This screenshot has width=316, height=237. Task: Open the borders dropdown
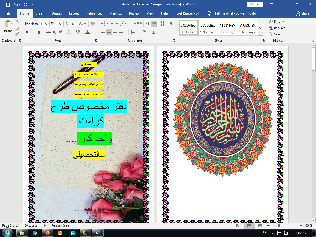tap(158, 32)
